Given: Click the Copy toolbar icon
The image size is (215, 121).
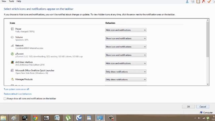Looking at the screenshot, I should [192, 1].
